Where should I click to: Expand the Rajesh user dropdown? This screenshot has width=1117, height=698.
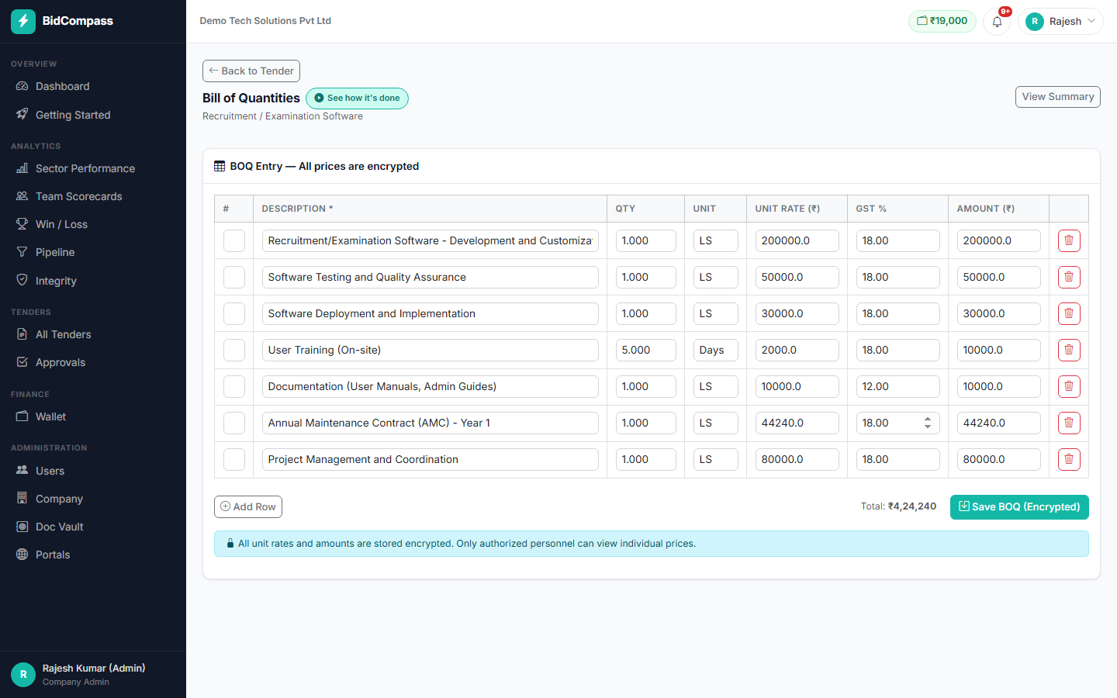[x=1060, y=22]
